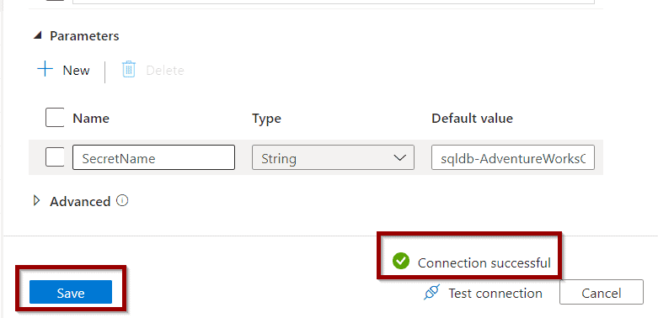Click the green checkmark success icon
The image size is (658, 318).
[401, 262]
